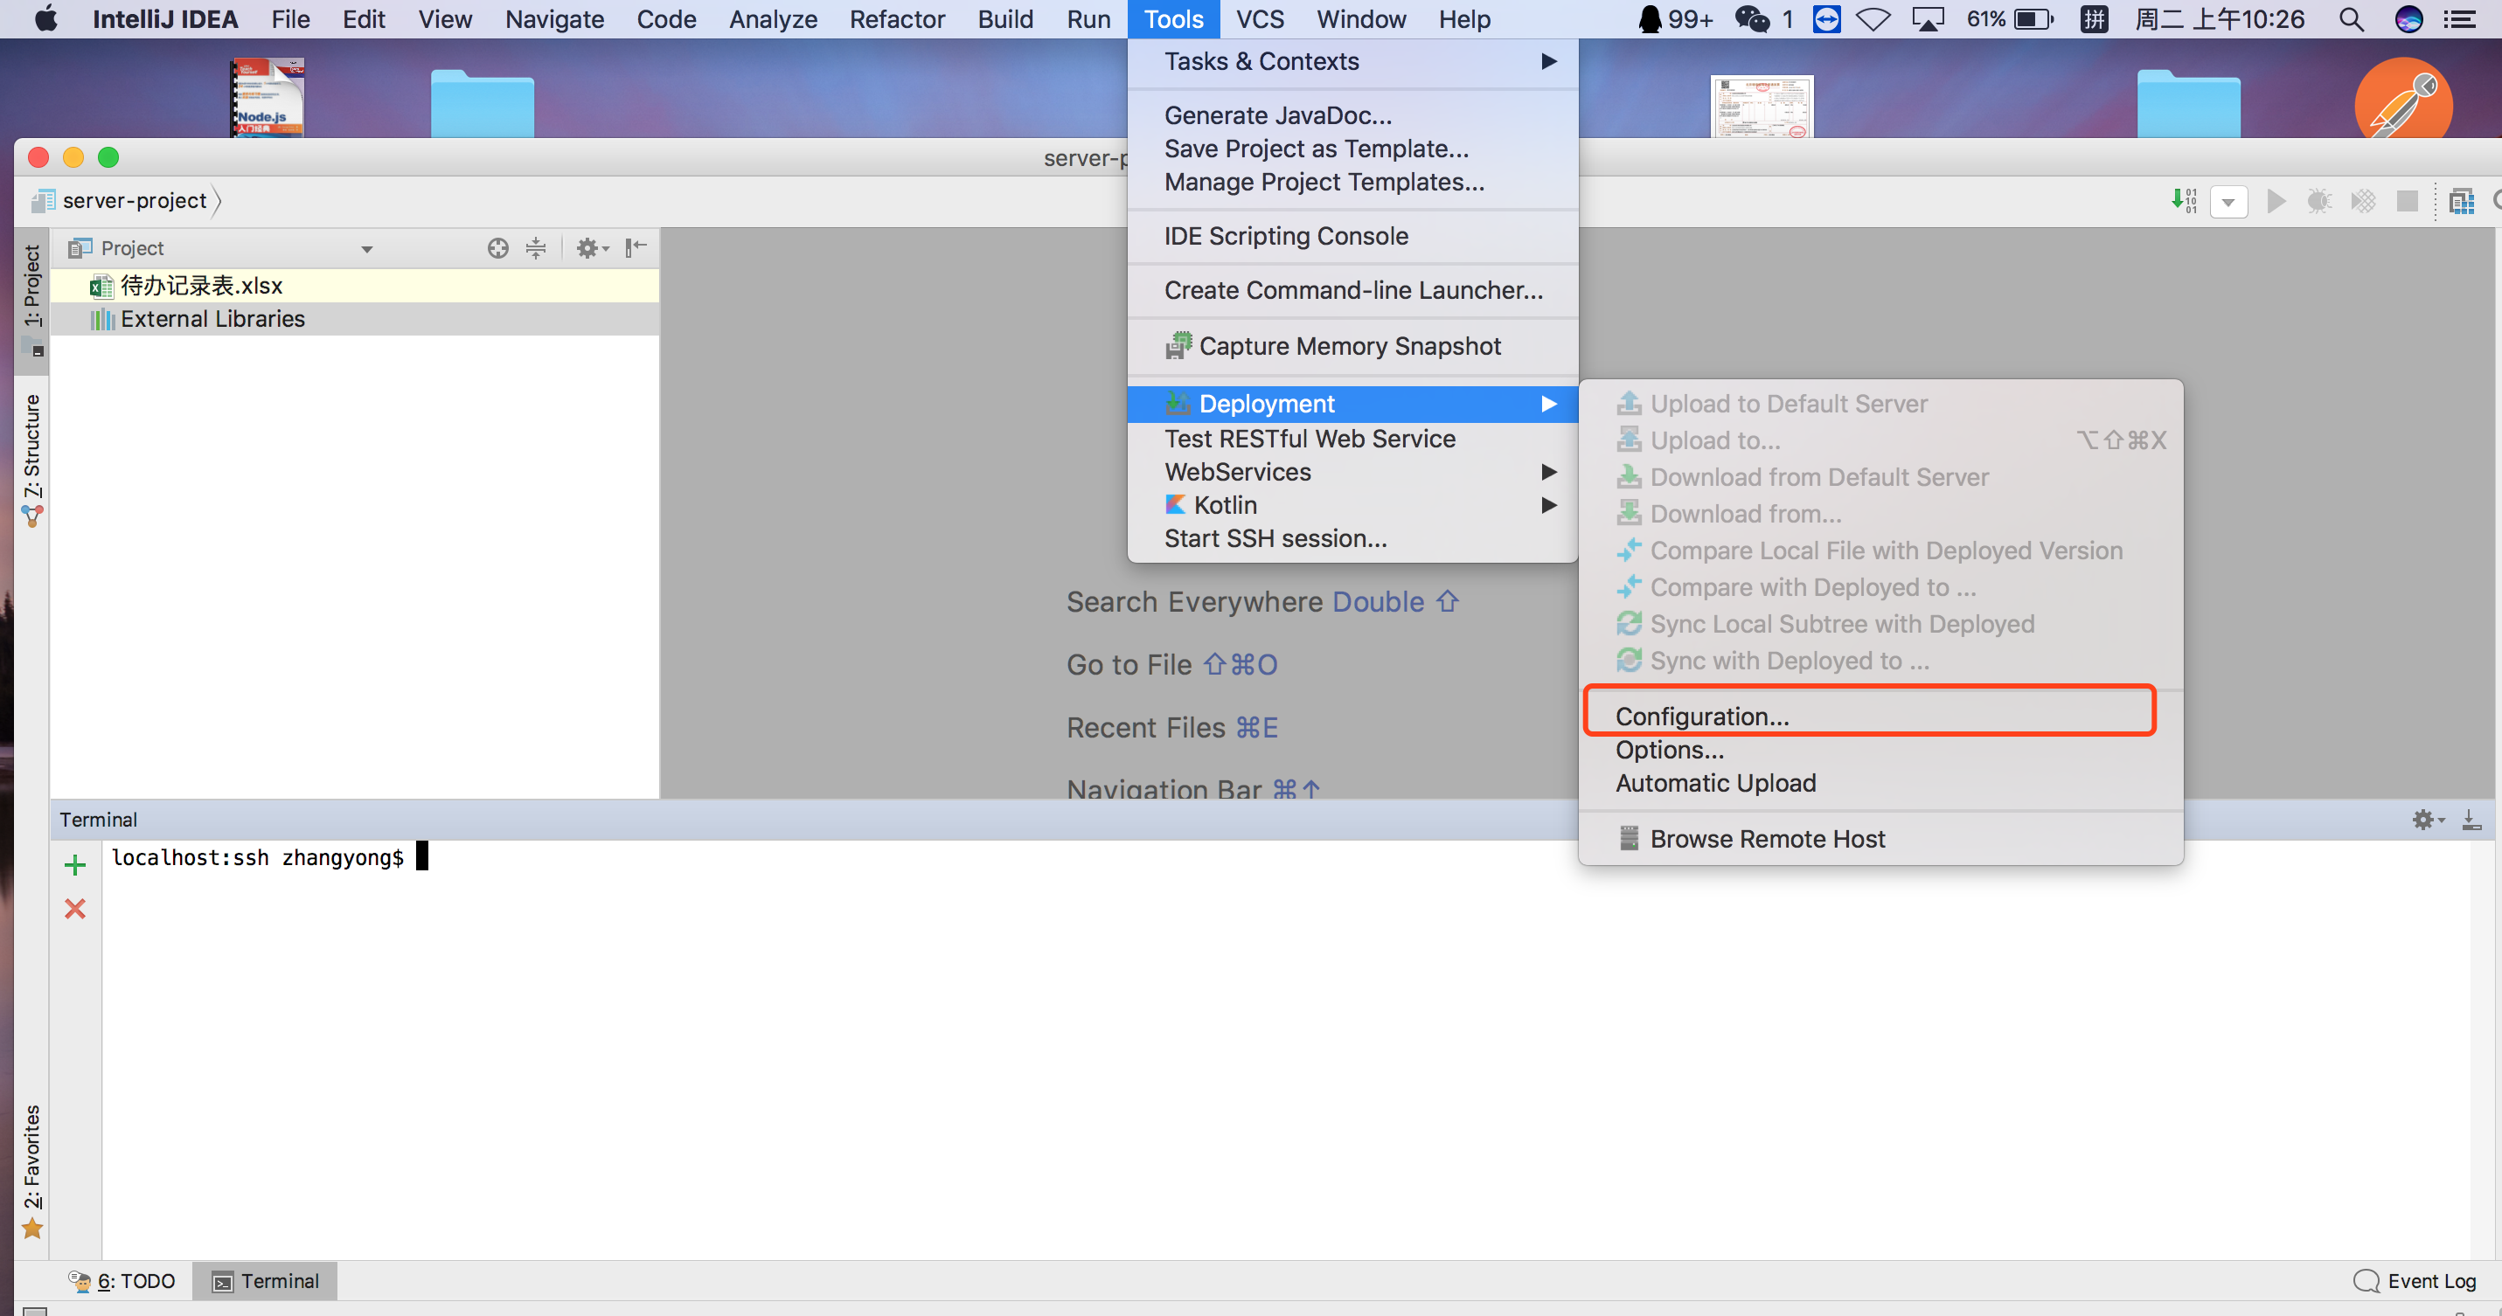Select the Terminal tab at bottom
This screenshot has height=1316, width=2502.
(x=268, y=1281)
